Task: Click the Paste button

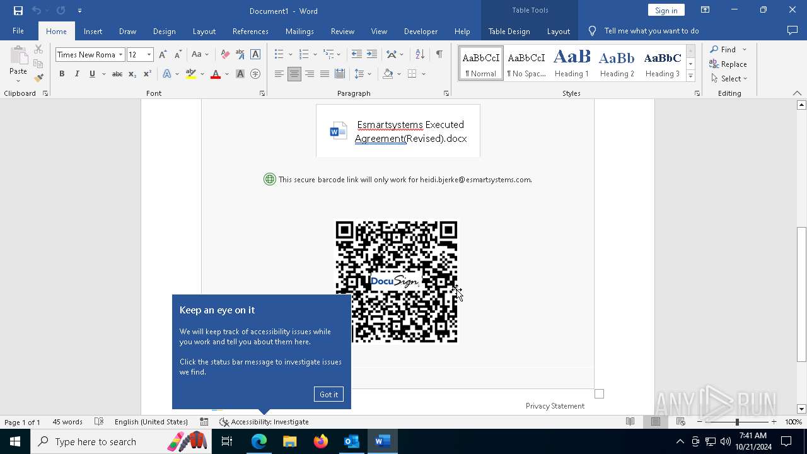Action: coord(18,64)
